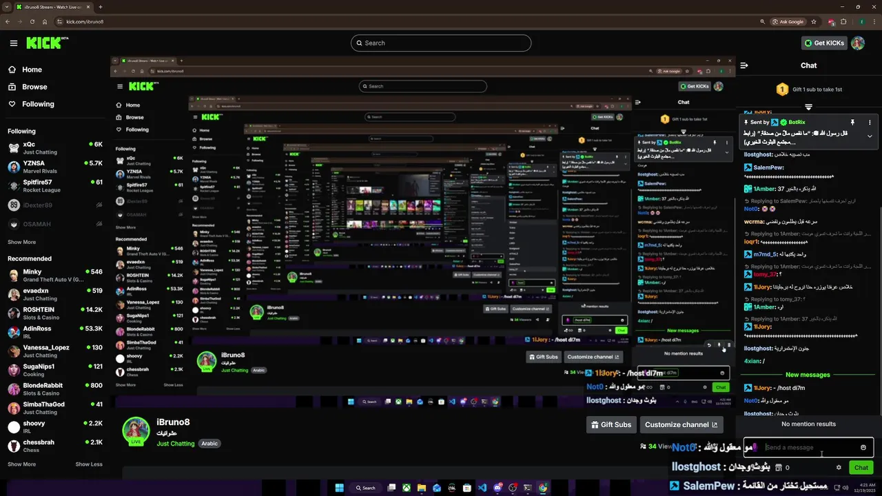This screenshot has width=882, height=496.
Task: Open Spitfire57 channel in Following list
Action: [x=55, y=186]
